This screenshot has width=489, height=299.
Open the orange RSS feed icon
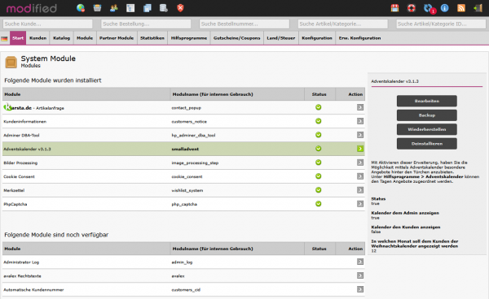click(x=461, y=8)
